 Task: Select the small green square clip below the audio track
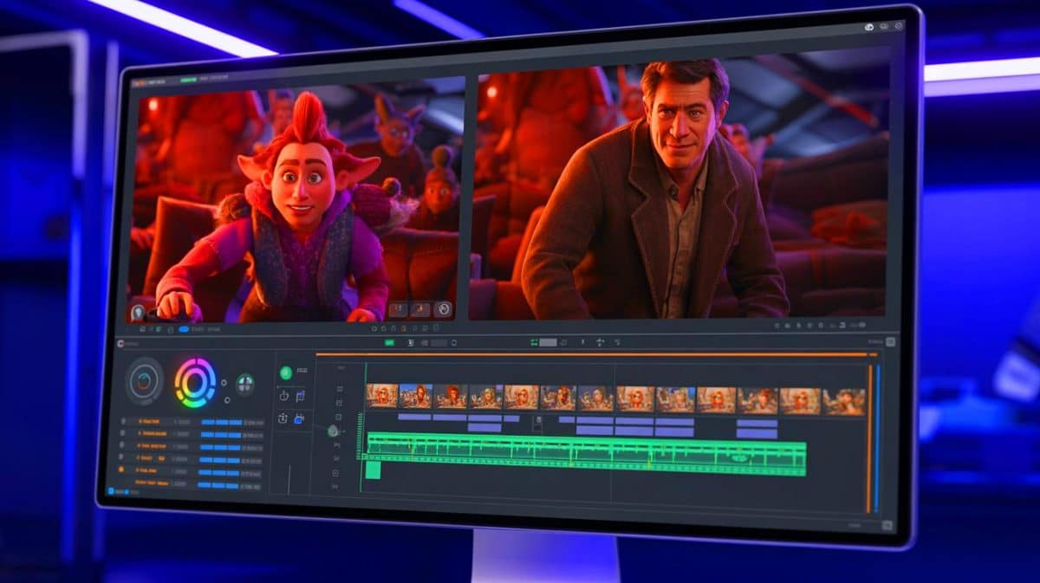373,470
